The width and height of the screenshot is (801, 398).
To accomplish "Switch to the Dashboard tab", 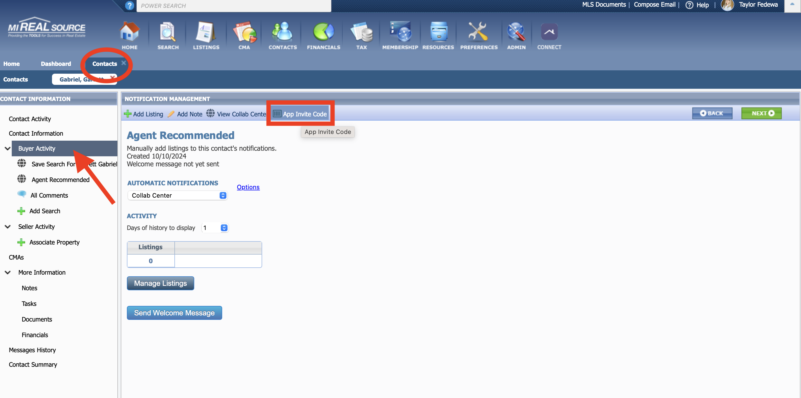I will pyautogui.click(x=56, y=64).
